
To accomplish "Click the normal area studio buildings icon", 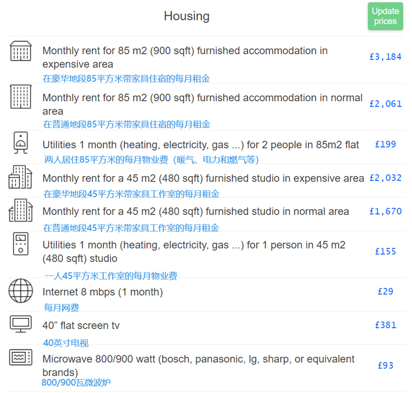I will click(x=21, y=210).
